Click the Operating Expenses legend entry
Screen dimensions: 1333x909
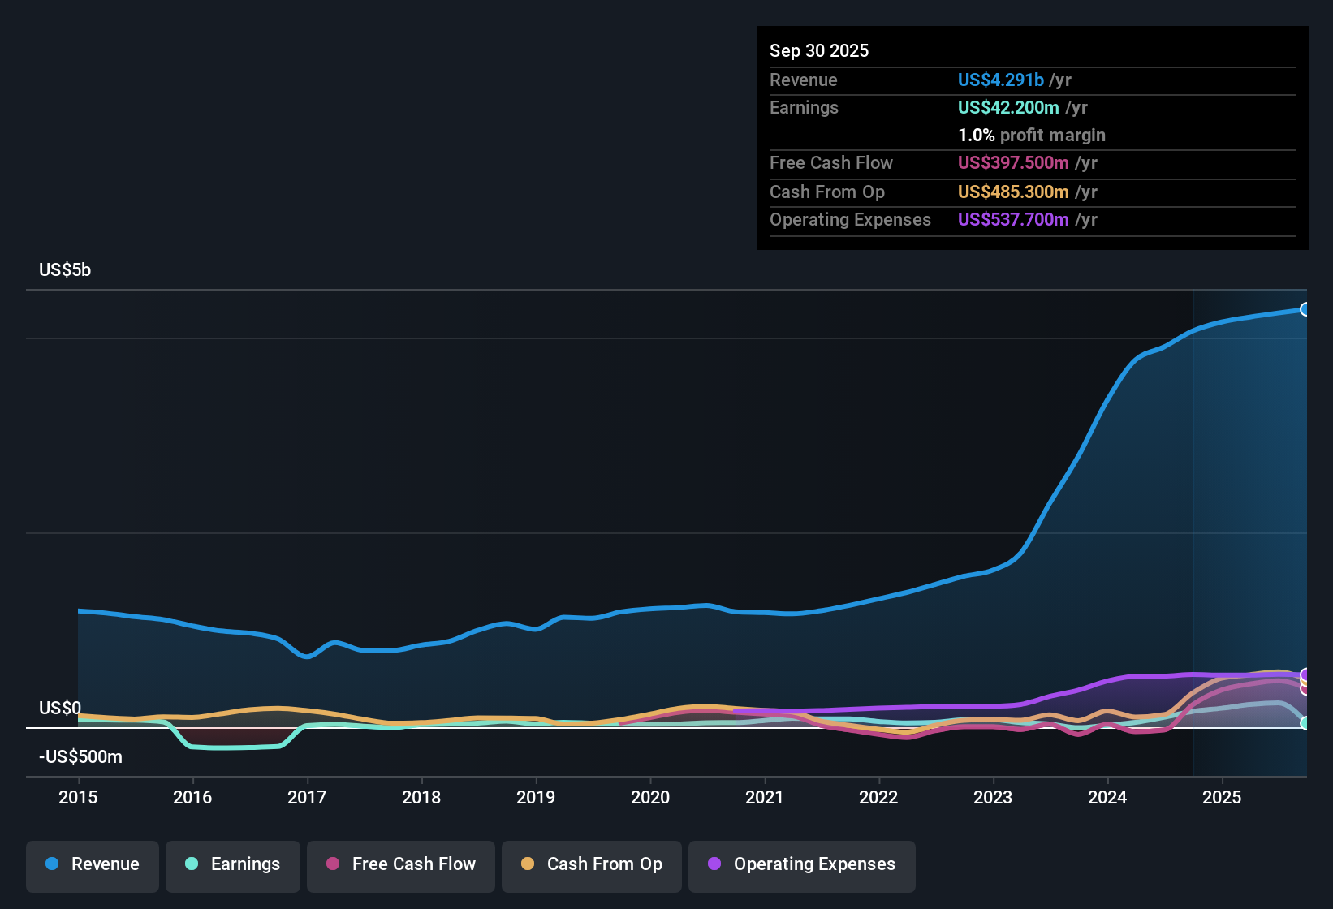tap(801, 864)
